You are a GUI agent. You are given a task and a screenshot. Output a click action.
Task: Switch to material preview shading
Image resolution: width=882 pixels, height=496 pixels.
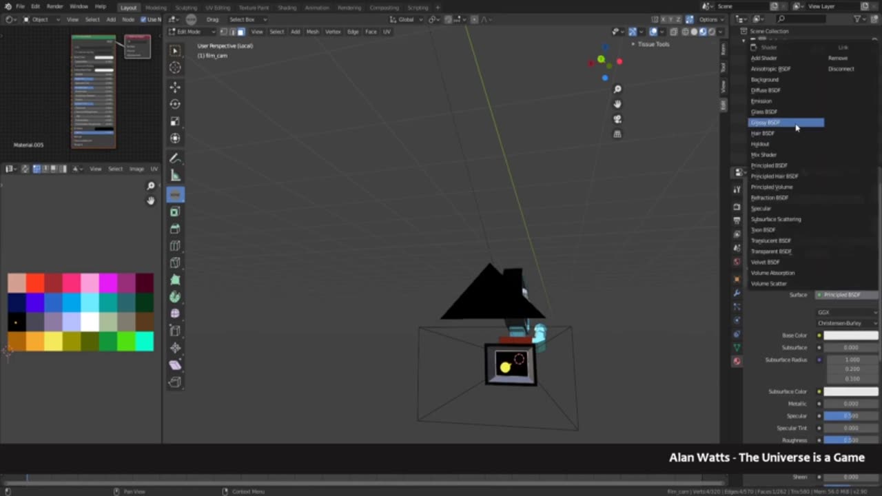tap(703, 32)
